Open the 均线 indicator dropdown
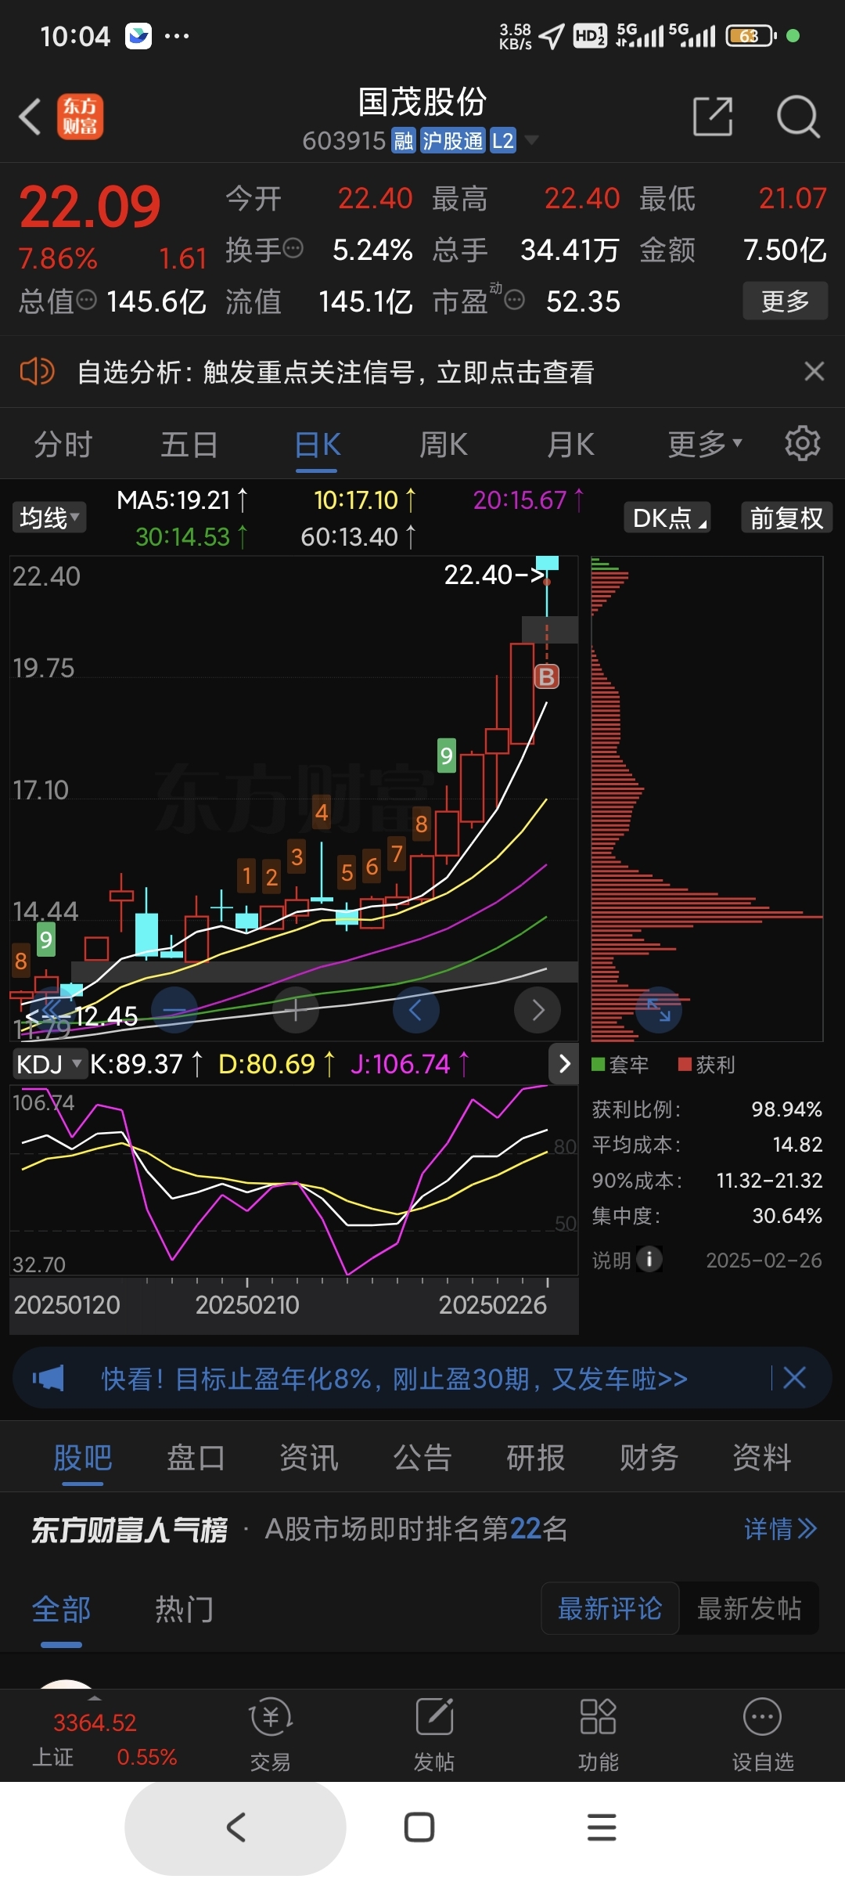This screenshot has width=845, height=1879. (x=49, y=518)
